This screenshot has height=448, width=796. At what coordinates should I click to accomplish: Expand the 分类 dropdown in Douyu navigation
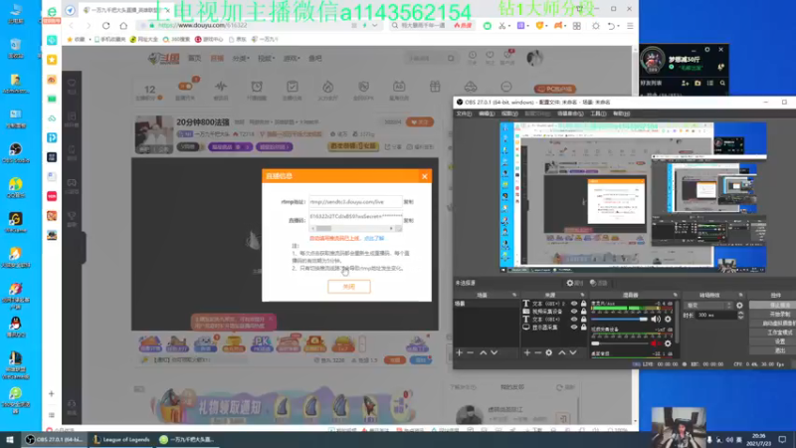(x=241, y=59)
